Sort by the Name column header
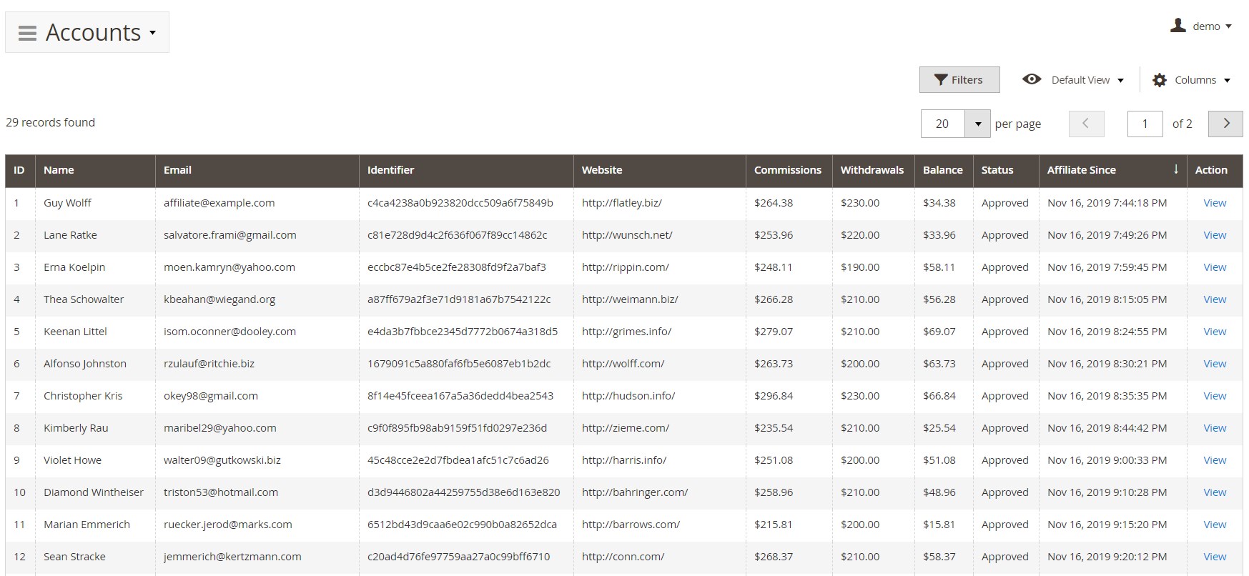 click(59, 170)
